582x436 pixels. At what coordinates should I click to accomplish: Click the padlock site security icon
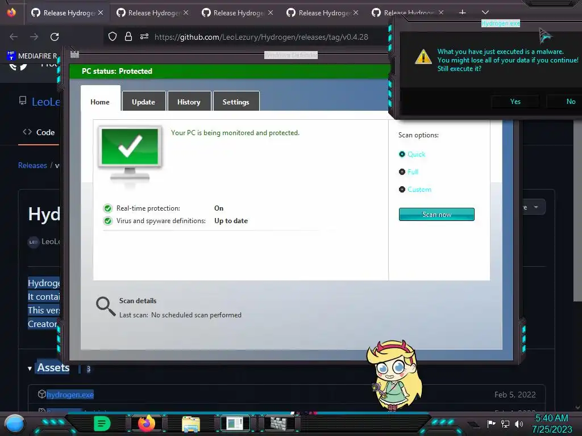128,36
